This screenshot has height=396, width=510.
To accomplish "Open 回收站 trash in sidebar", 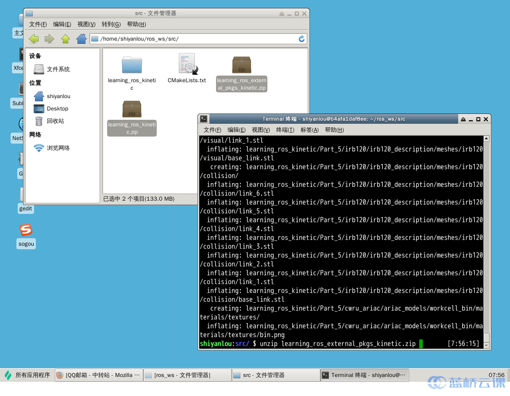I will (x=55, y=121).
